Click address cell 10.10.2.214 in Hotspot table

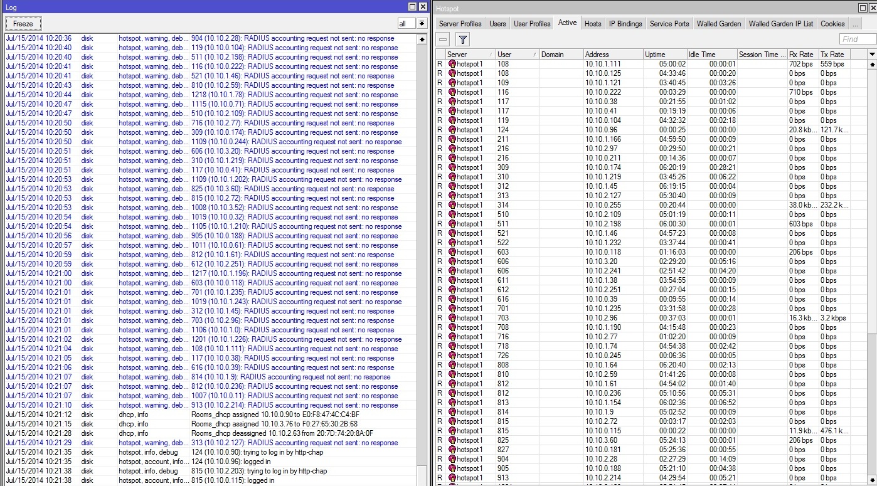[612, 478]
